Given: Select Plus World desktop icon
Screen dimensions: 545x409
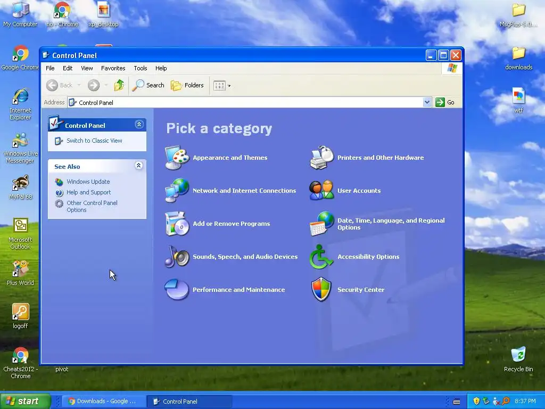Looking at the screenshot, I should point(20,273).
